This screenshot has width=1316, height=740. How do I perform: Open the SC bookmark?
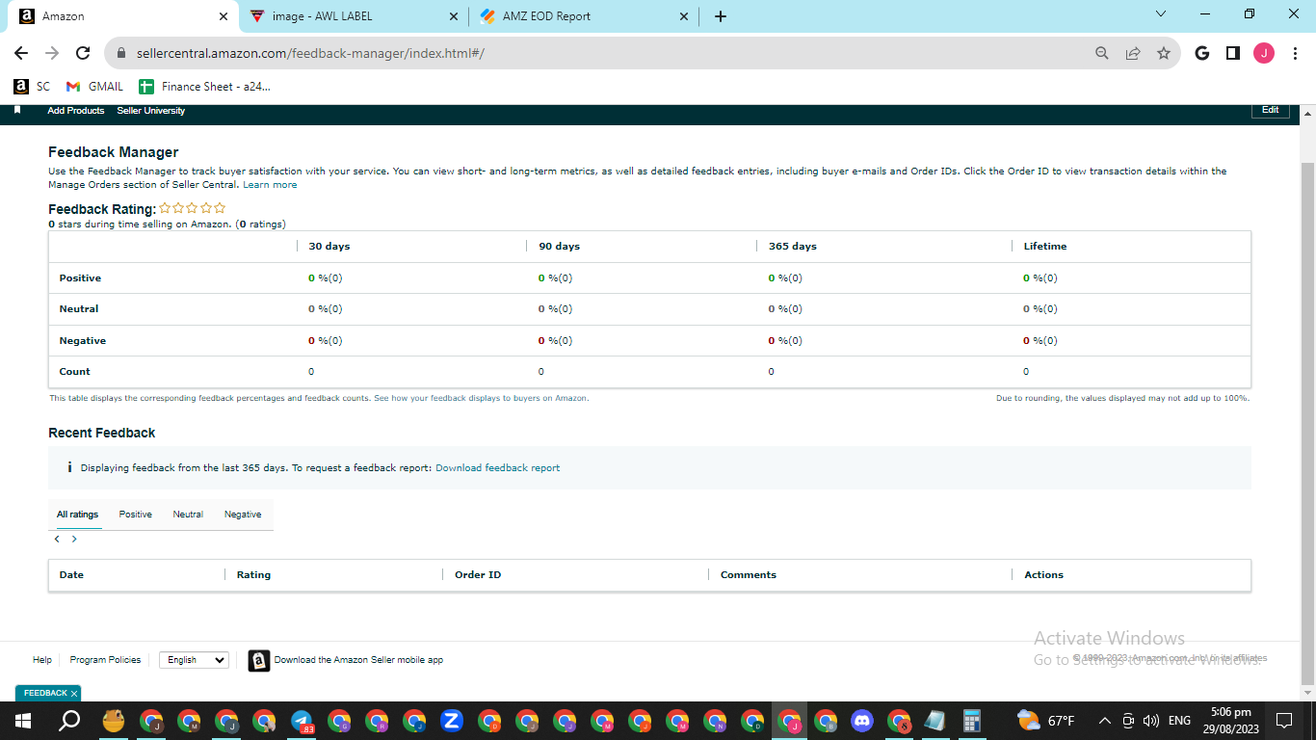(x=32, y=87)
